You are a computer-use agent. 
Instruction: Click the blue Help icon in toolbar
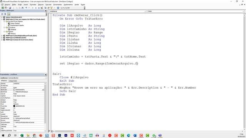click(58, 8)
